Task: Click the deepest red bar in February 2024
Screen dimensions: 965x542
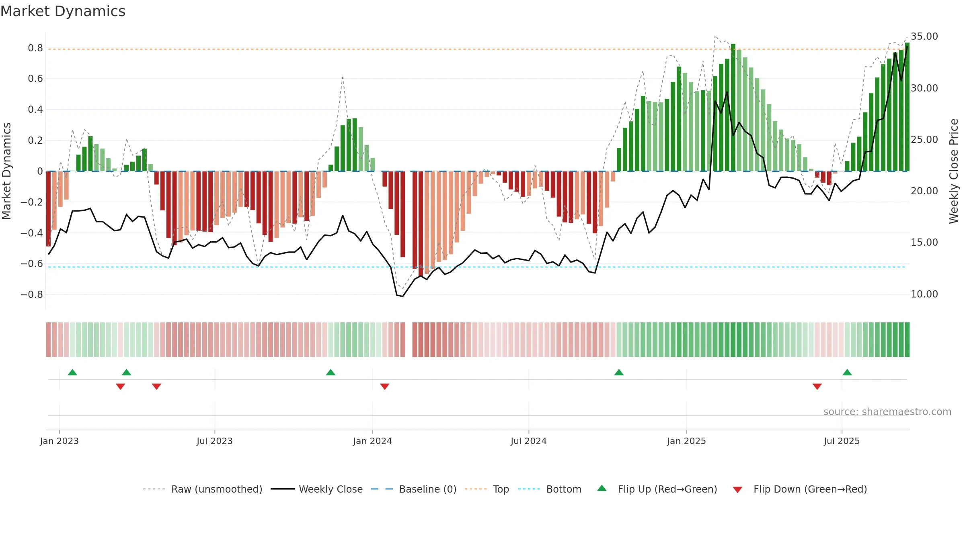Action: point(421,224)
